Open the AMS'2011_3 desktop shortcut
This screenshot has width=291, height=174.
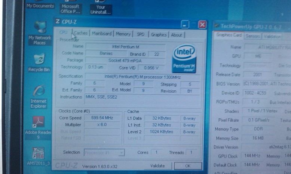pyautogui.click(x=38, y=156)
